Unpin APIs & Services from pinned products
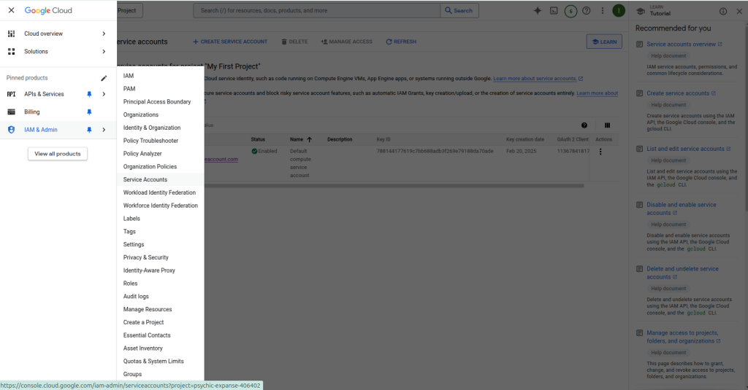The image size is (748, 390). (x=89, y=94)
